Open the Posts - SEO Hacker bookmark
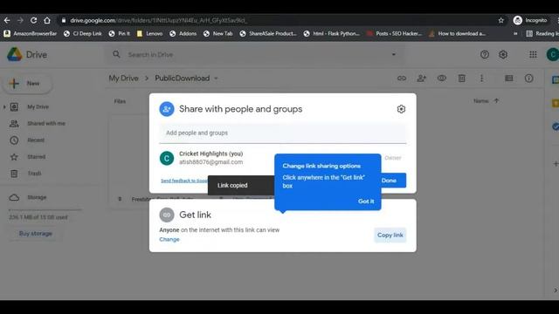 pyautogui.click(x=394, y=33)
